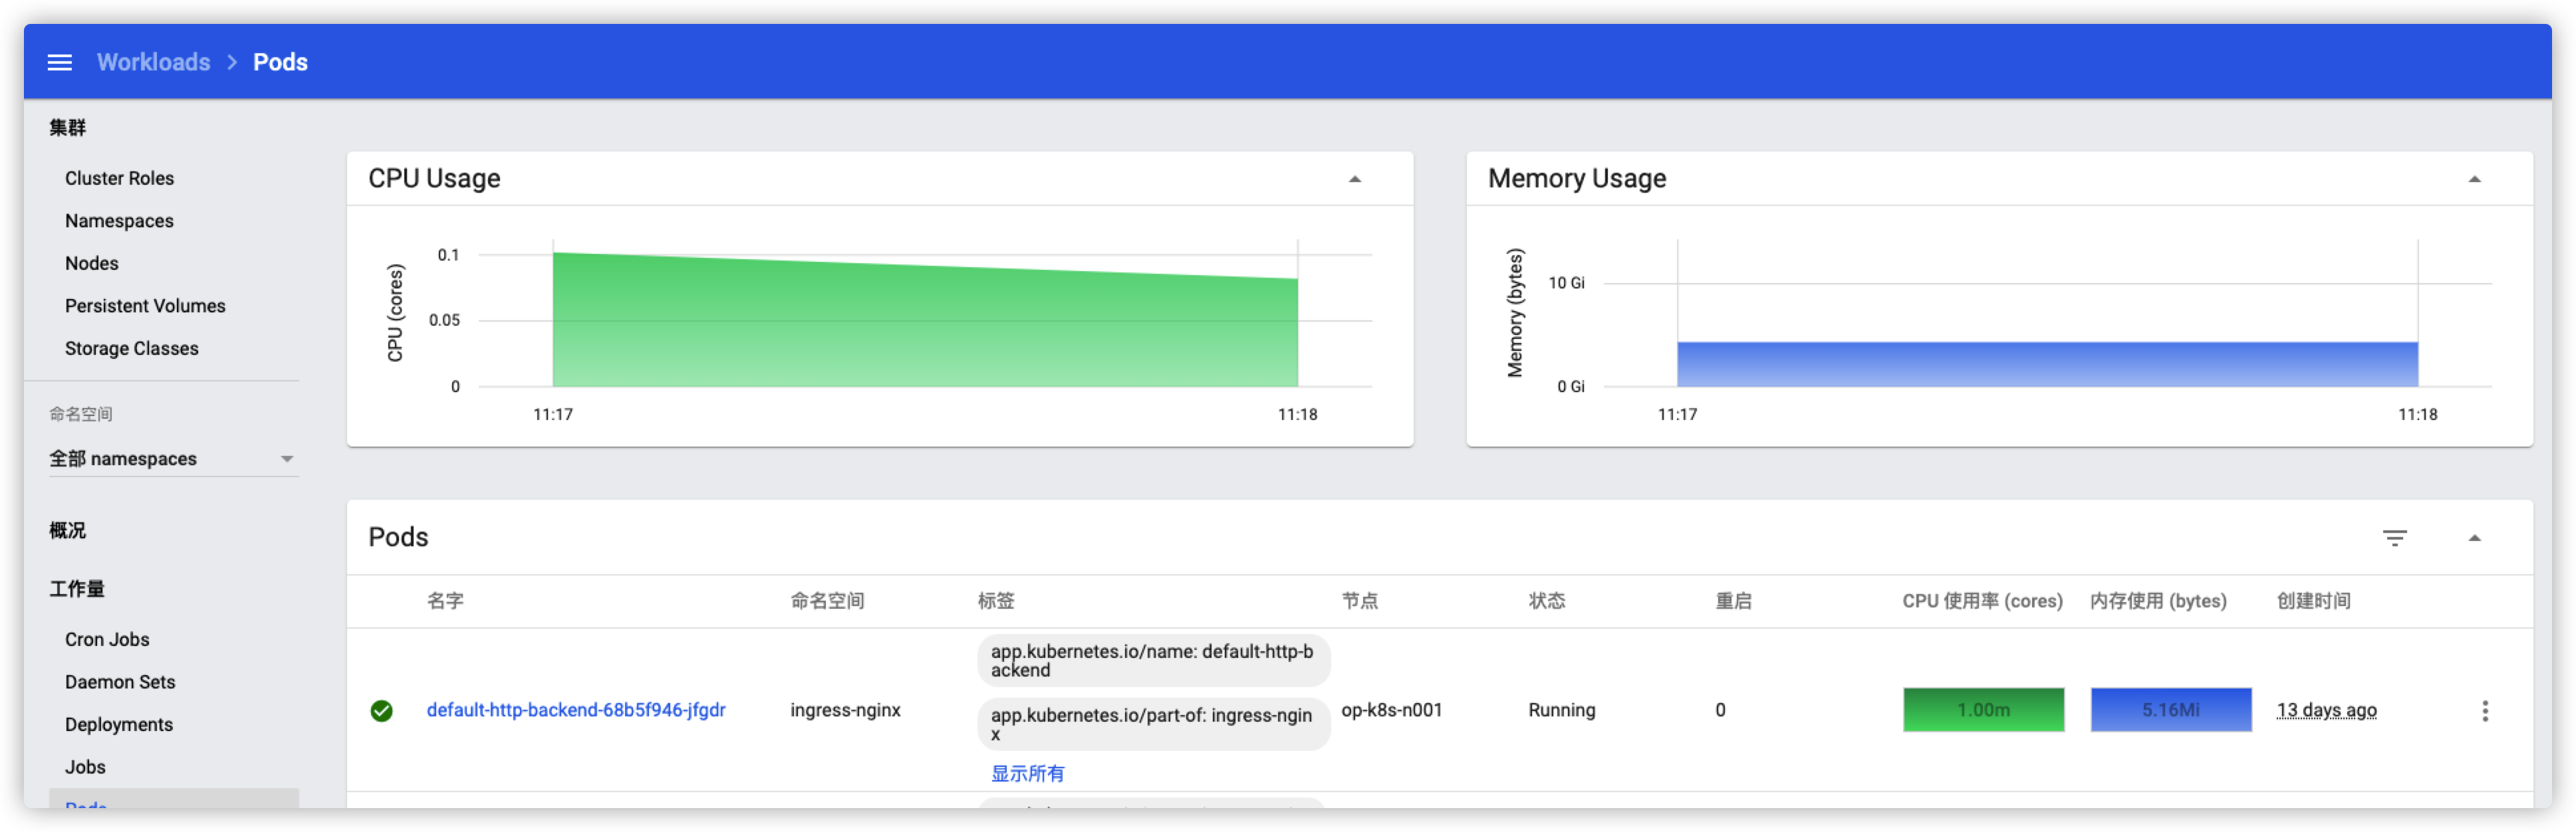The height and width of the screenshot is (832, 2576).
Task: Sort by 创建时间 column header
Action: coord(2313,601)
